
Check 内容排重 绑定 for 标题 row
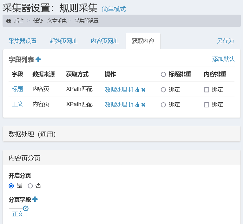click(x=207, y=90)
